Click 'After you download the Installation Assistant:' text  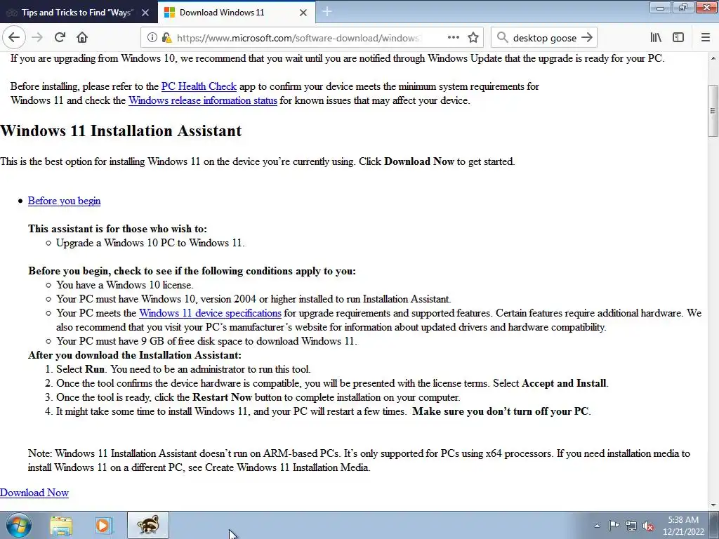(x=135, y=355)
